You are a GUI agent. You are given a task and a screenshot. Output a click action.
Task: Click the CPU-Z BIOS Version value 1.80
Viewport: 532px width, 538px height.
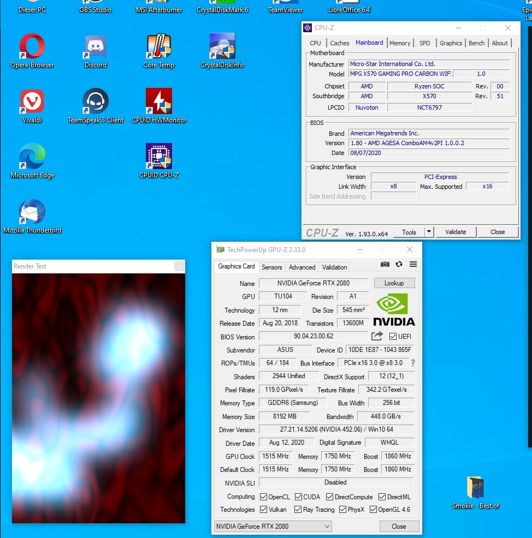pyautogui.click(x=429, y=143)
